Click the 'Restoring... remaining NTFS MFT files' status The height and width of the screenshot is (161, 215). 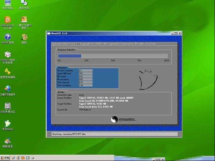69,134
